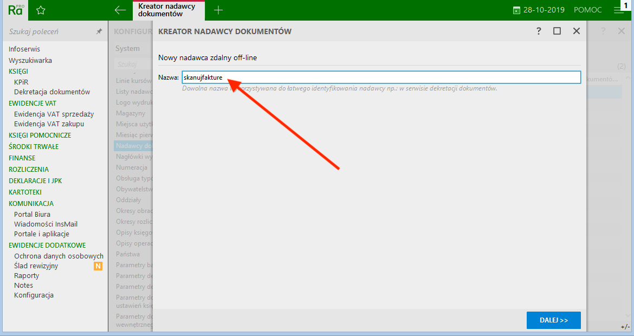Viewport: 634px width, 336px height.
Task: Select the Kreator nadawcy dokumentów tab
Action: coord(168,10)
